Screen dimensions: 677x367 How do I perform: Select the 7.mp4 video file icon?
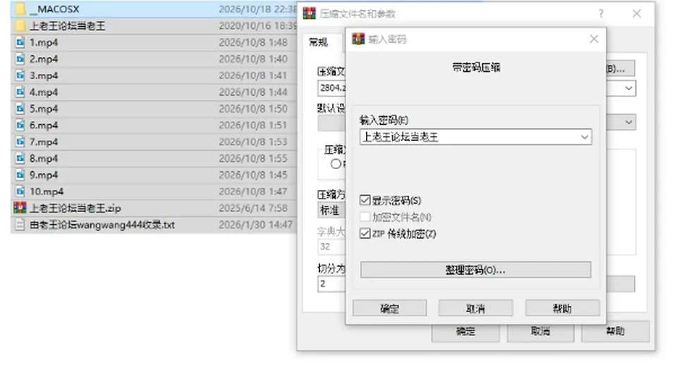coord(20,142)
